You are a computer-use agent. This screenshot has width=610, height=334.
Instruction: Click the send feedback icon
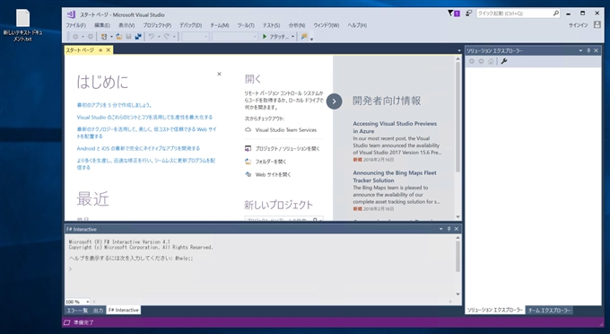click(x=469, y=13)
